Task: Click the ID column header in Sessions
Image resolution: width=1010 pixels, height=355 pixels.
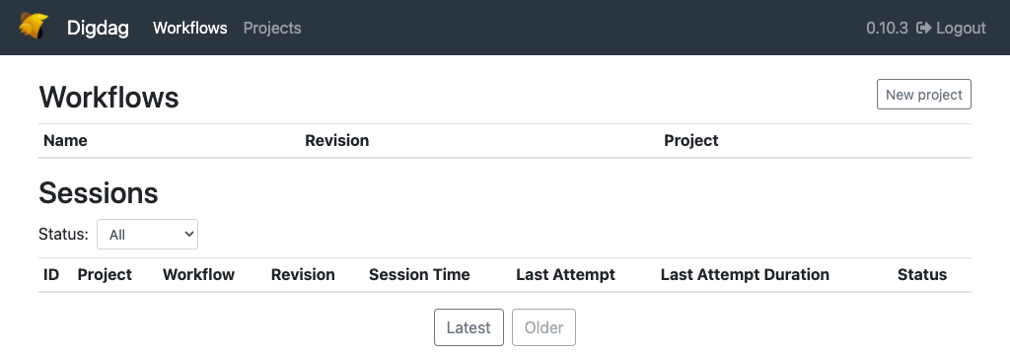Action: 51,274
